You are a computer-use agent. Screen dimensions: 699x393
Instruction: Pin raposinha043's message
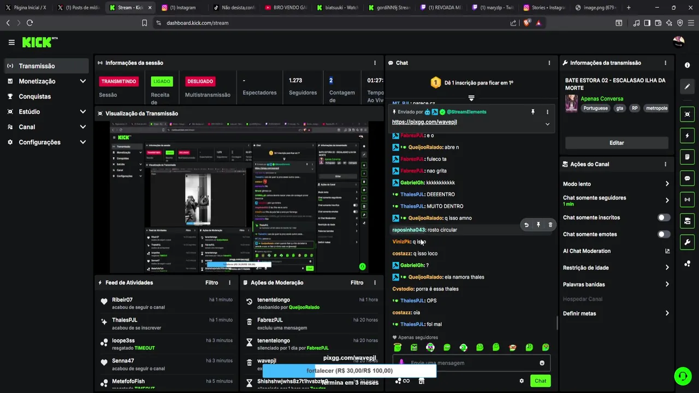(x=538, y=225)
